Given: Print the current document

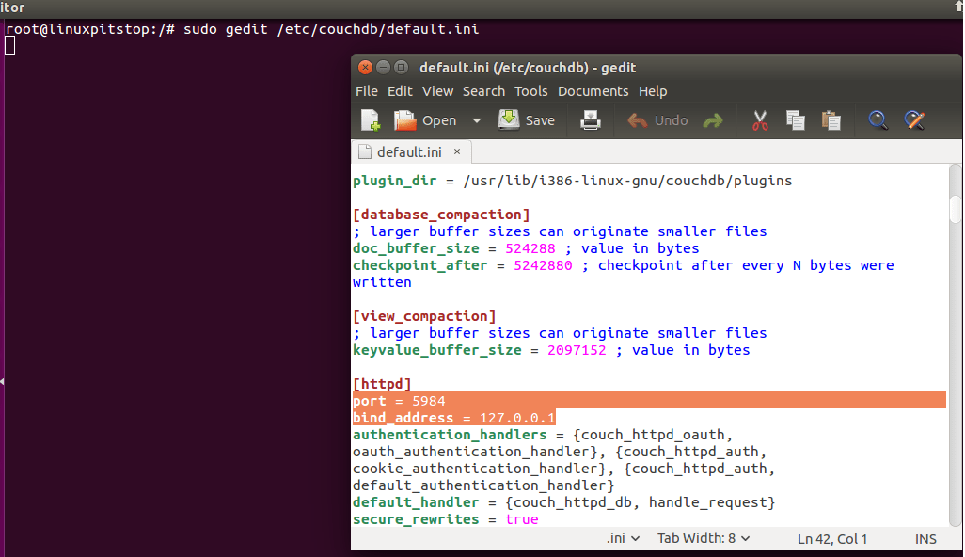Looking at the screenshot, I should pos(590,120).
